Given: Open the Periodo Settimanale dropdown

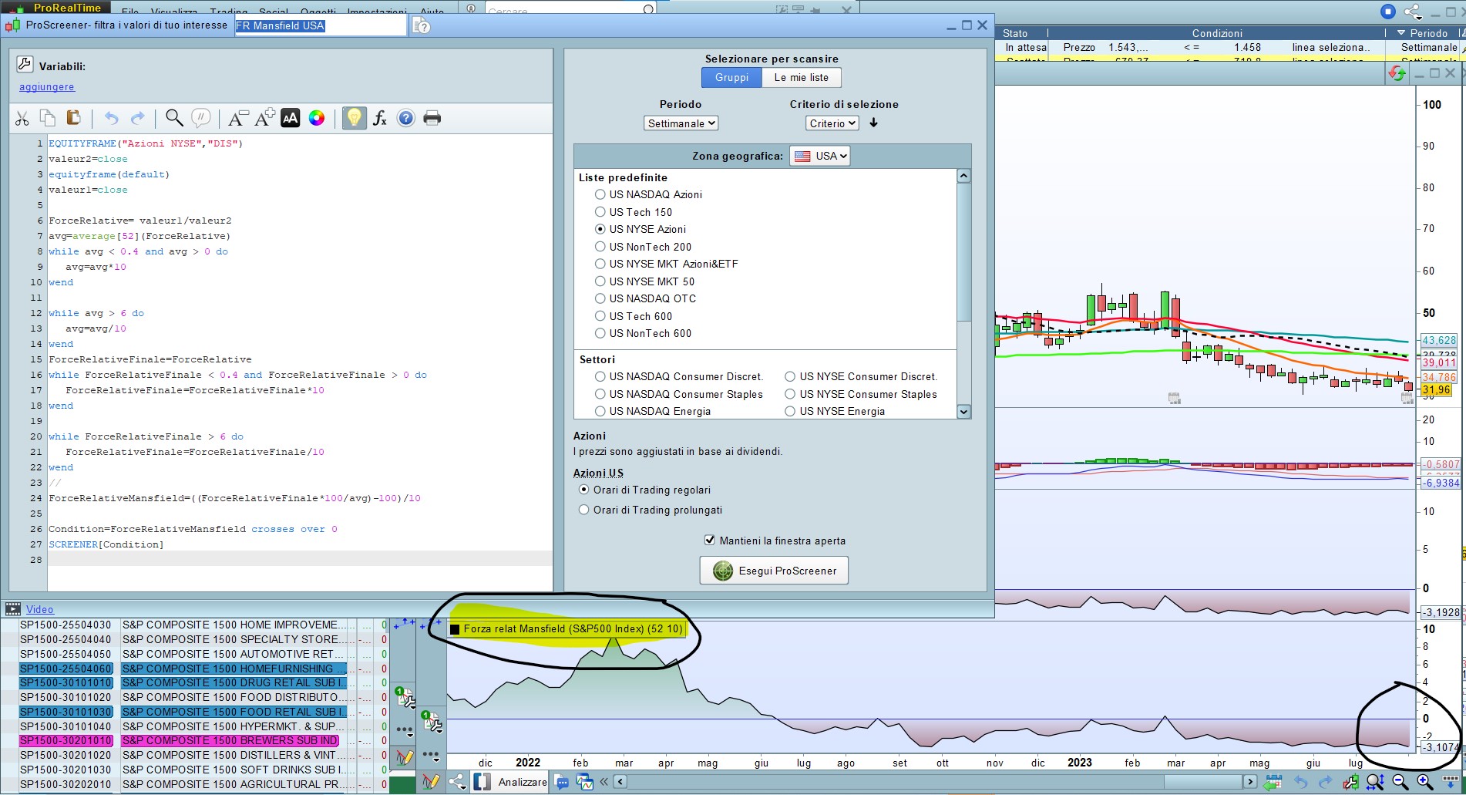Looking at the screenshot, I should (x=681, y=123).
